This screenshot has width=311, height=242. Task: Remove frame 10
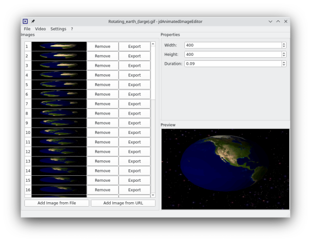[x=103, y=132]
